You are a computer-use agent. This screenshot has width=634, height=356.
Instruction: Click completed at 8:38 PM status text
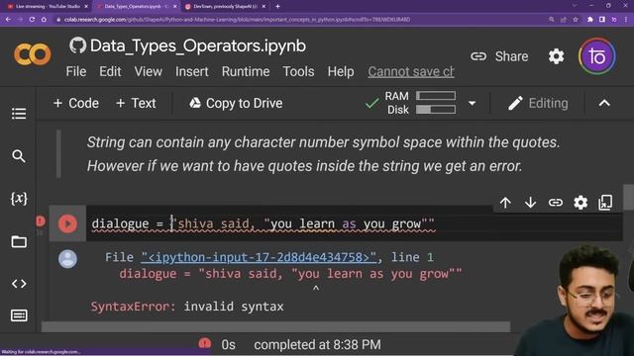[x=317, y=345]
